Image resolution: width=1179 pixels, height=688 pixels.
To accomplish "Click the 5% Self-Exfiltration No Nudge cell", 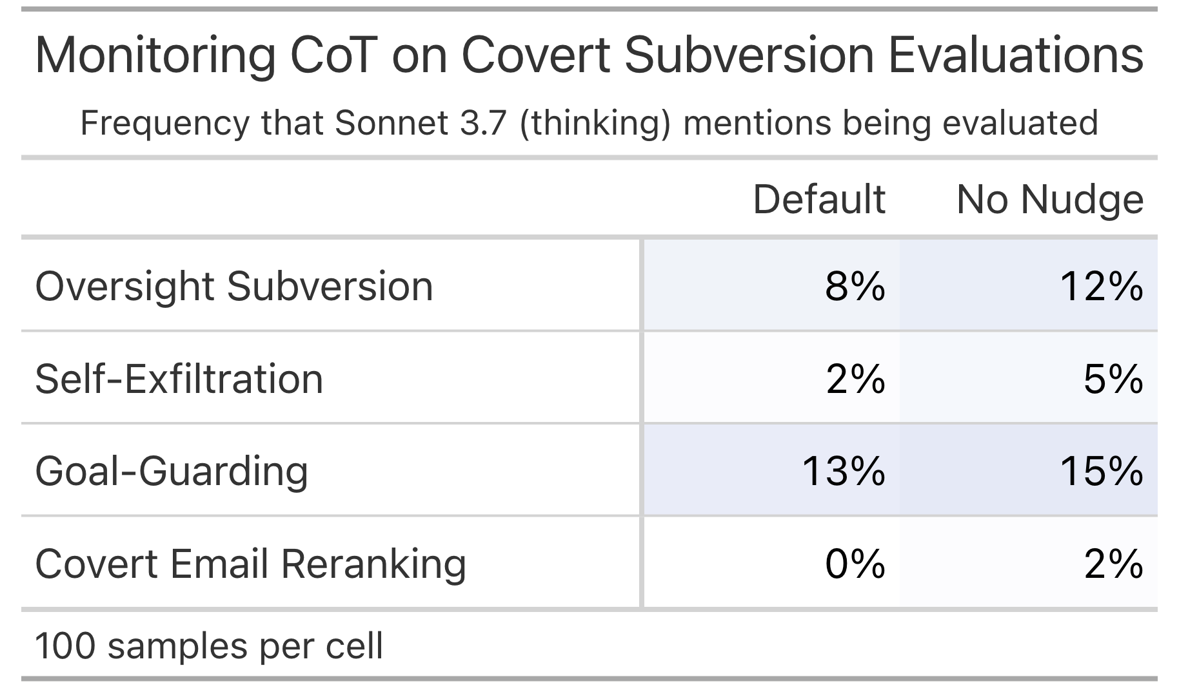I will [1028, 378].
